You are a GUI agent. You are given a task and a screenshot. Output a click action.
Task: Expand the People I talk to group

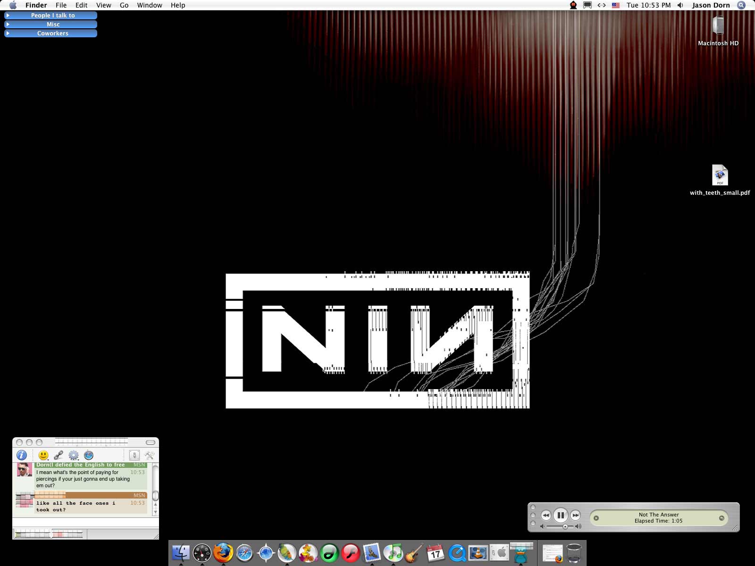coord(8,16)
